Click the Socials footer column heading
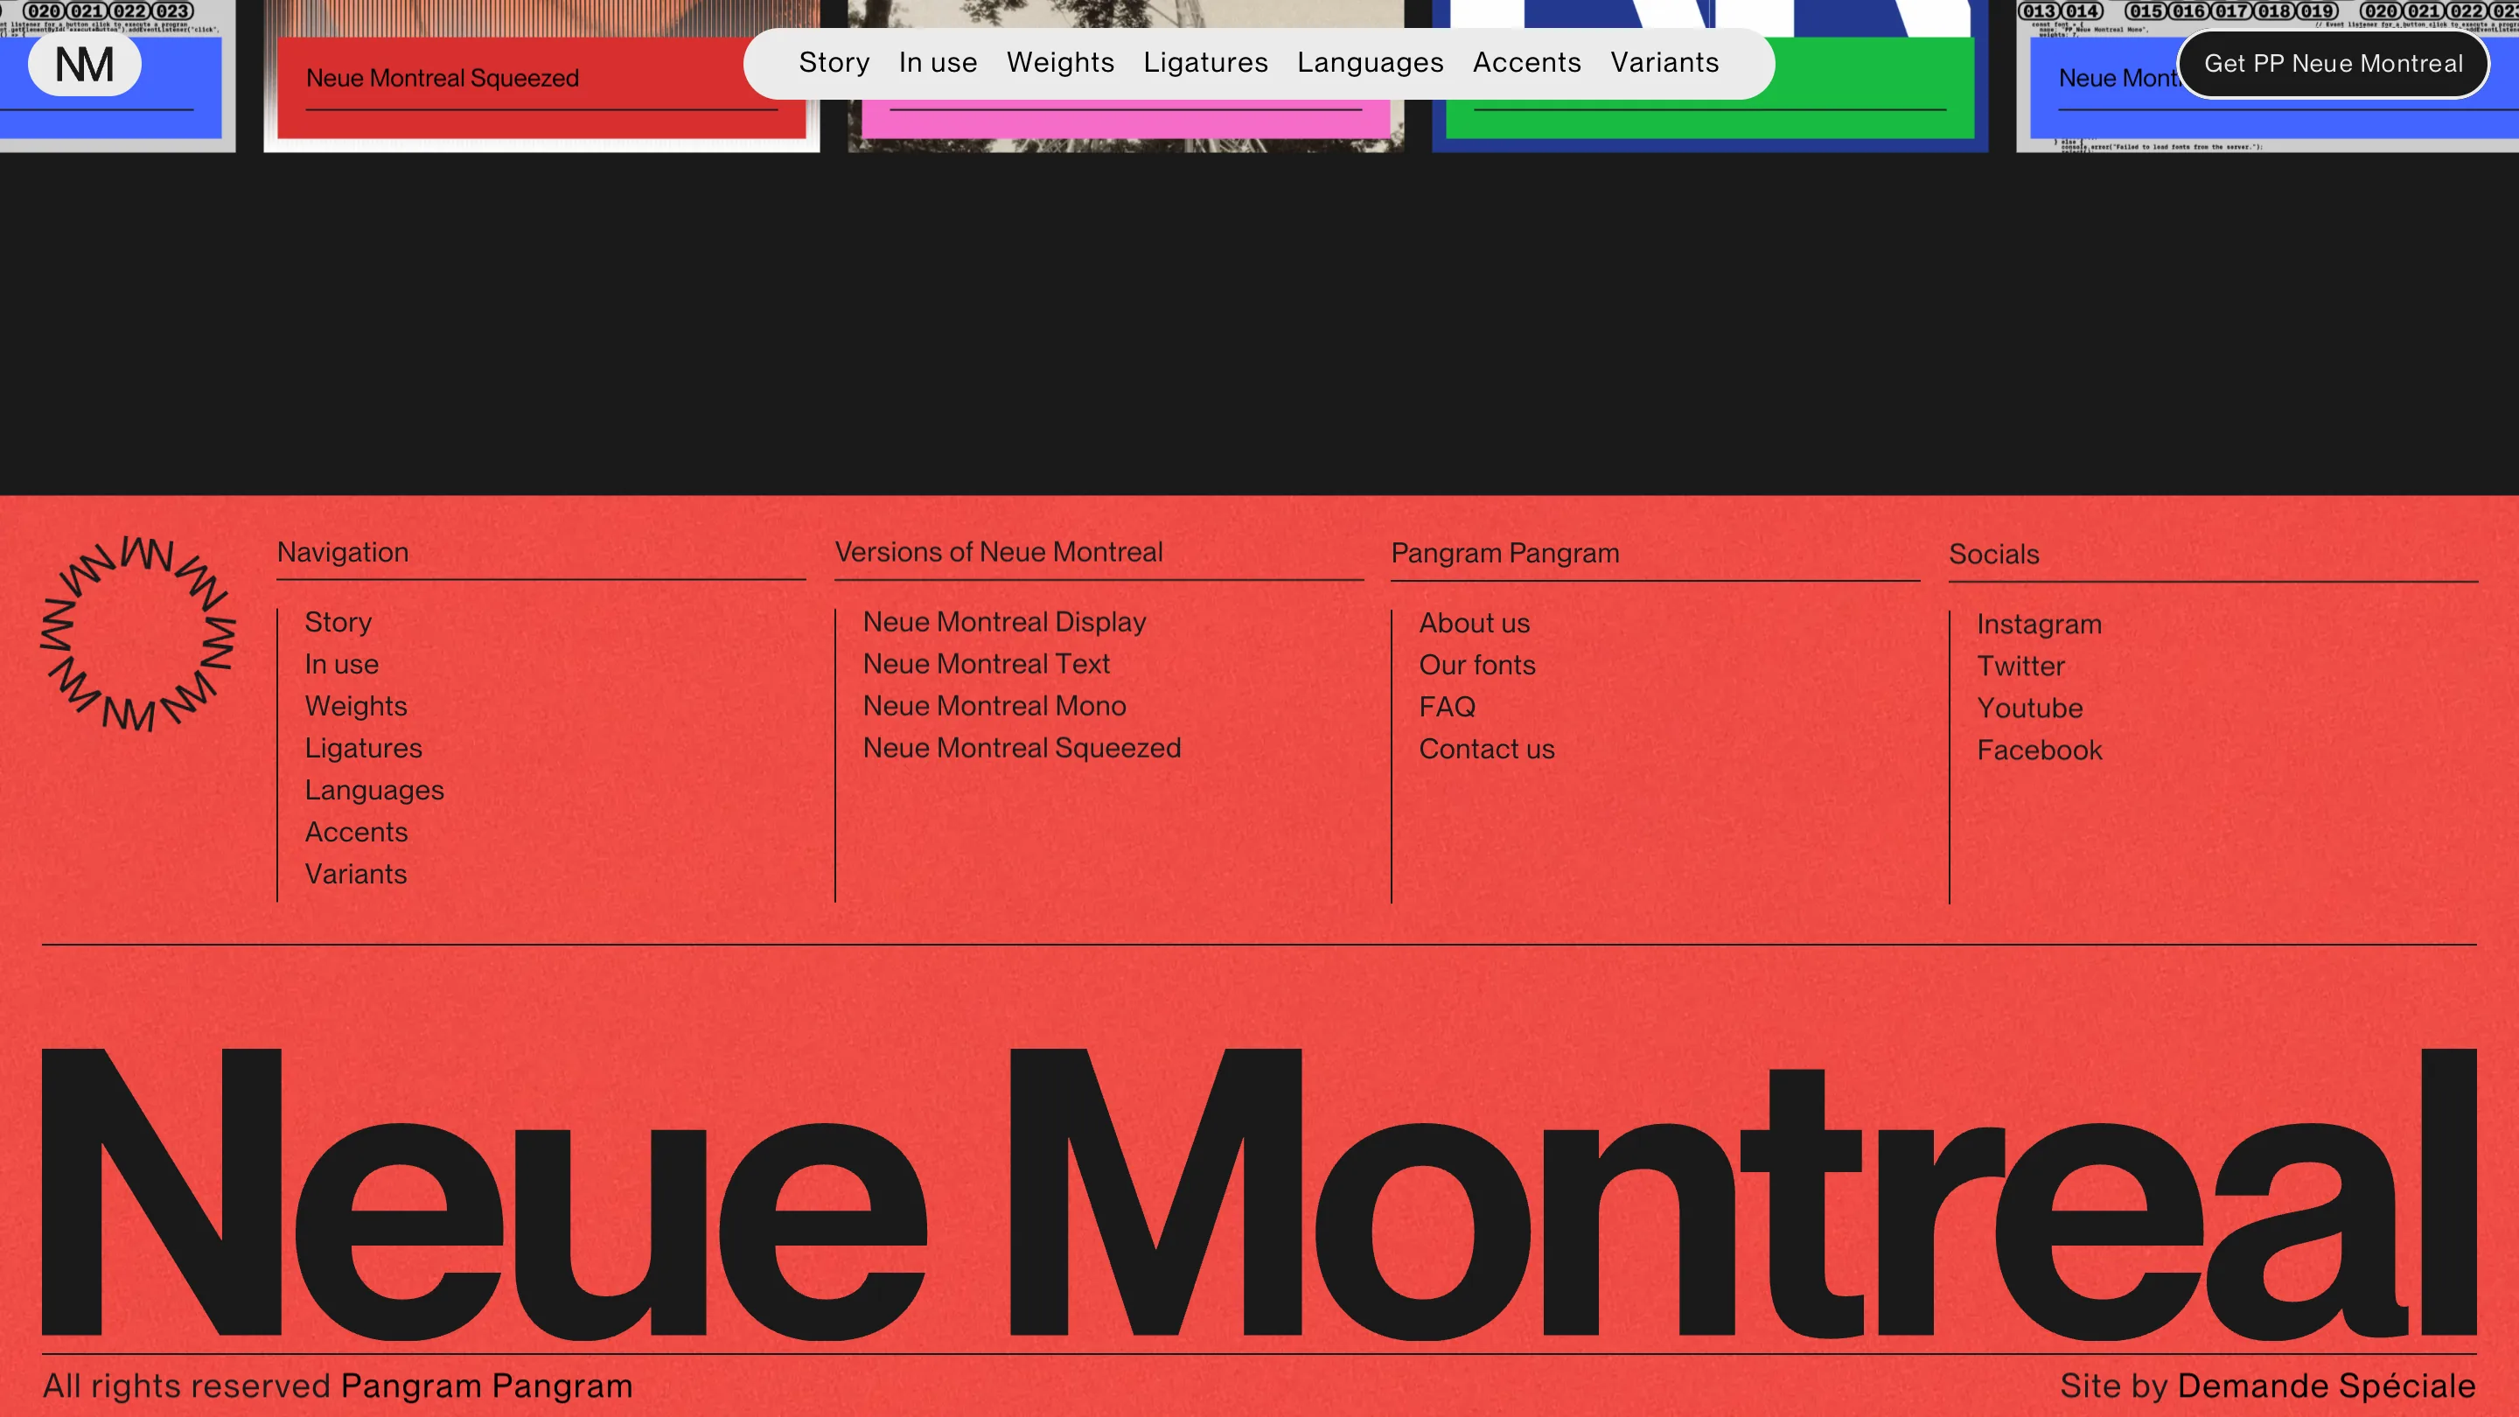The image size is (2519, 1417). pyautogui.click(x=1995, y=555)
